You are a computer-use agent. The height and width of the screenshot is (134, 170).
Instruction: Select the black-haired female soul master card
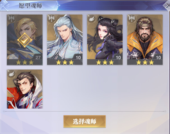click(x=105, y=40)
